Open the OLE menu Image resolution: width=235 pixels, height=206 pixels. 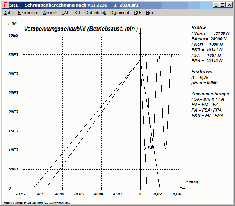137,13
